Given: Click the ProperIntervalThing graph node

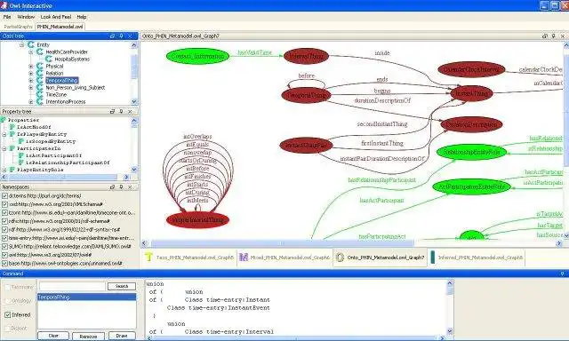Looking at the screenshot, I should coord(197,220).
